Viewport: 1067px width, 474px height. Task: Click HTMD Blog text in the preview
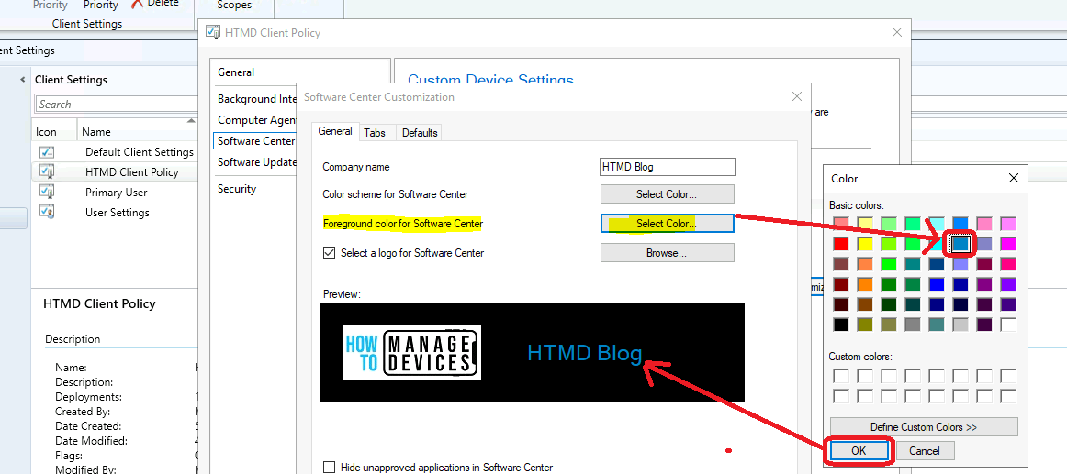tap(585, 352)
